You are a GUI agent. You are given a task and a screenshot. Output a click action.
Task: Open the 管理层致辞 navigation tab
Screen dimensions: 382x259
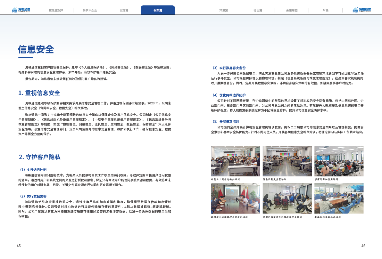[56, 10]
